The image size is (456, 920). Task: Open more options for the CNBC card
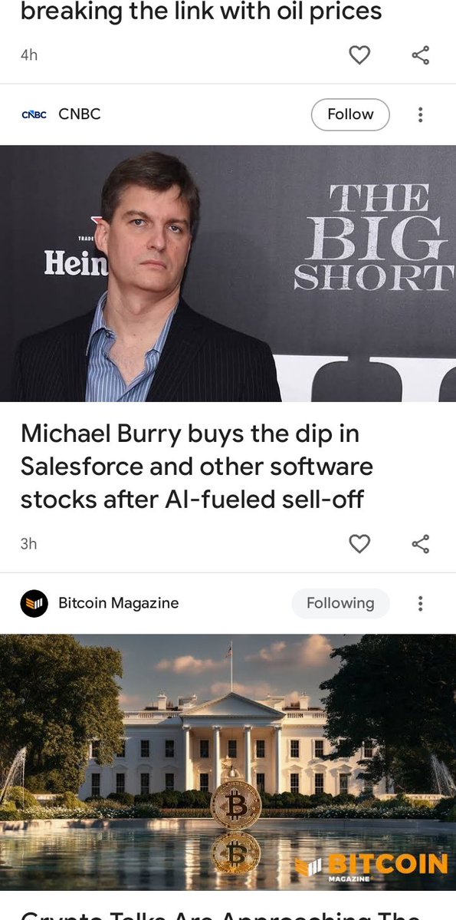[x=420, y=114]
